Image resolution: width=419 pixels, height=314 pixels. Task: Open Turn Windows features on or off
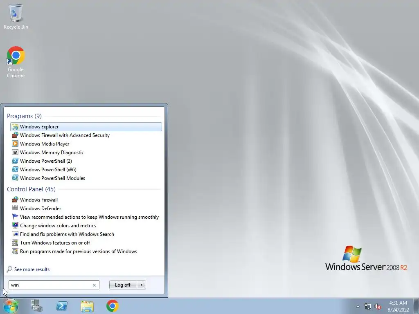pos(86,242)
